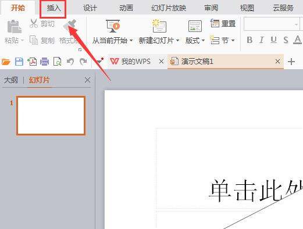
Task: Open the 开始 ribbon tab
Action: (18, 8)
